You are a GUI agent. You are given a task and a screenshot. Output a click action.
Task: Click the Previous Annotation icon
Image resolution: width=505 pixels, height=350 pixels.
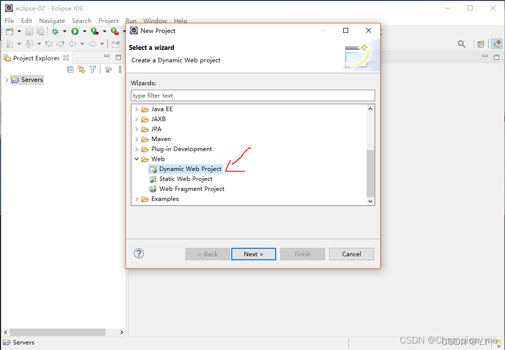coord(29,44)
